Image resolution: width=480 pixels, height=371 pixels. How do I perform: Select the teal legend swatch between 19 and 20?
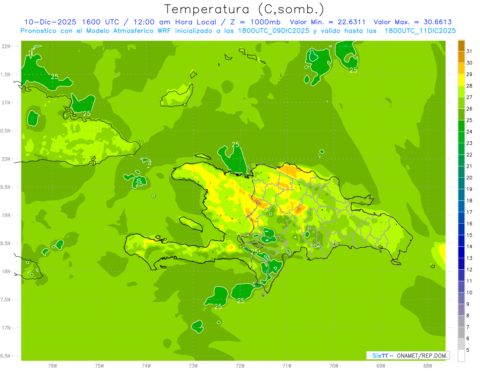pyautogui.click(x=461, y=184)
